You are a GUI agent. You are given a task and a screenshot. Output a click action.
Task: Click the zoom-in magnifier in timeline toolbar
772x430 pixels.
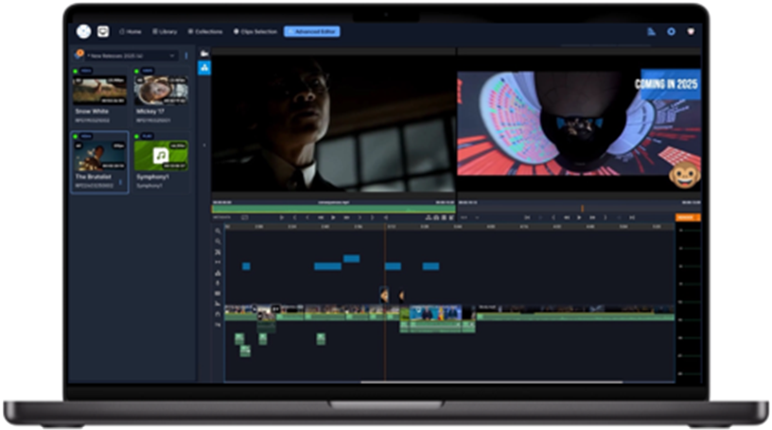point(218,231)
